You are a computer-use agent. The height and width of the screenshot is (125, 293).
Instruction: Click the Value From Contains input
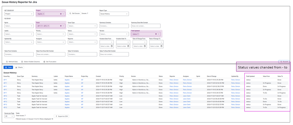pyautogui.click(x=19, y=54)
